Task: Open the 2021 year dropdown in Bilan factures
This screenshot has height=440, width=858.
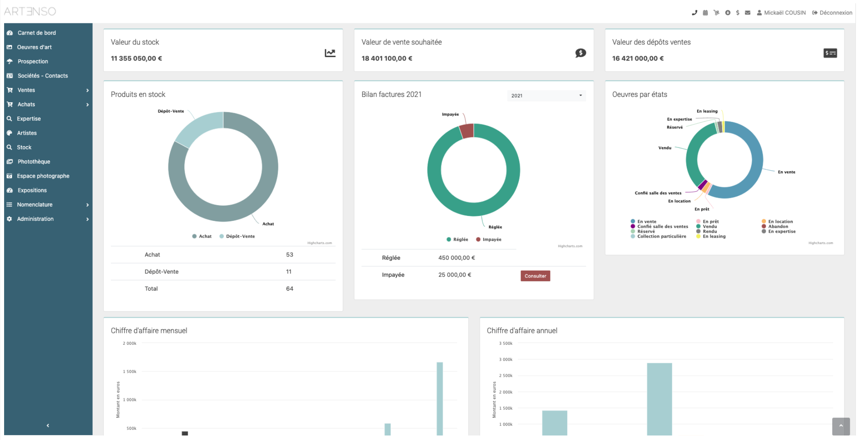Action: pos(546,96)
